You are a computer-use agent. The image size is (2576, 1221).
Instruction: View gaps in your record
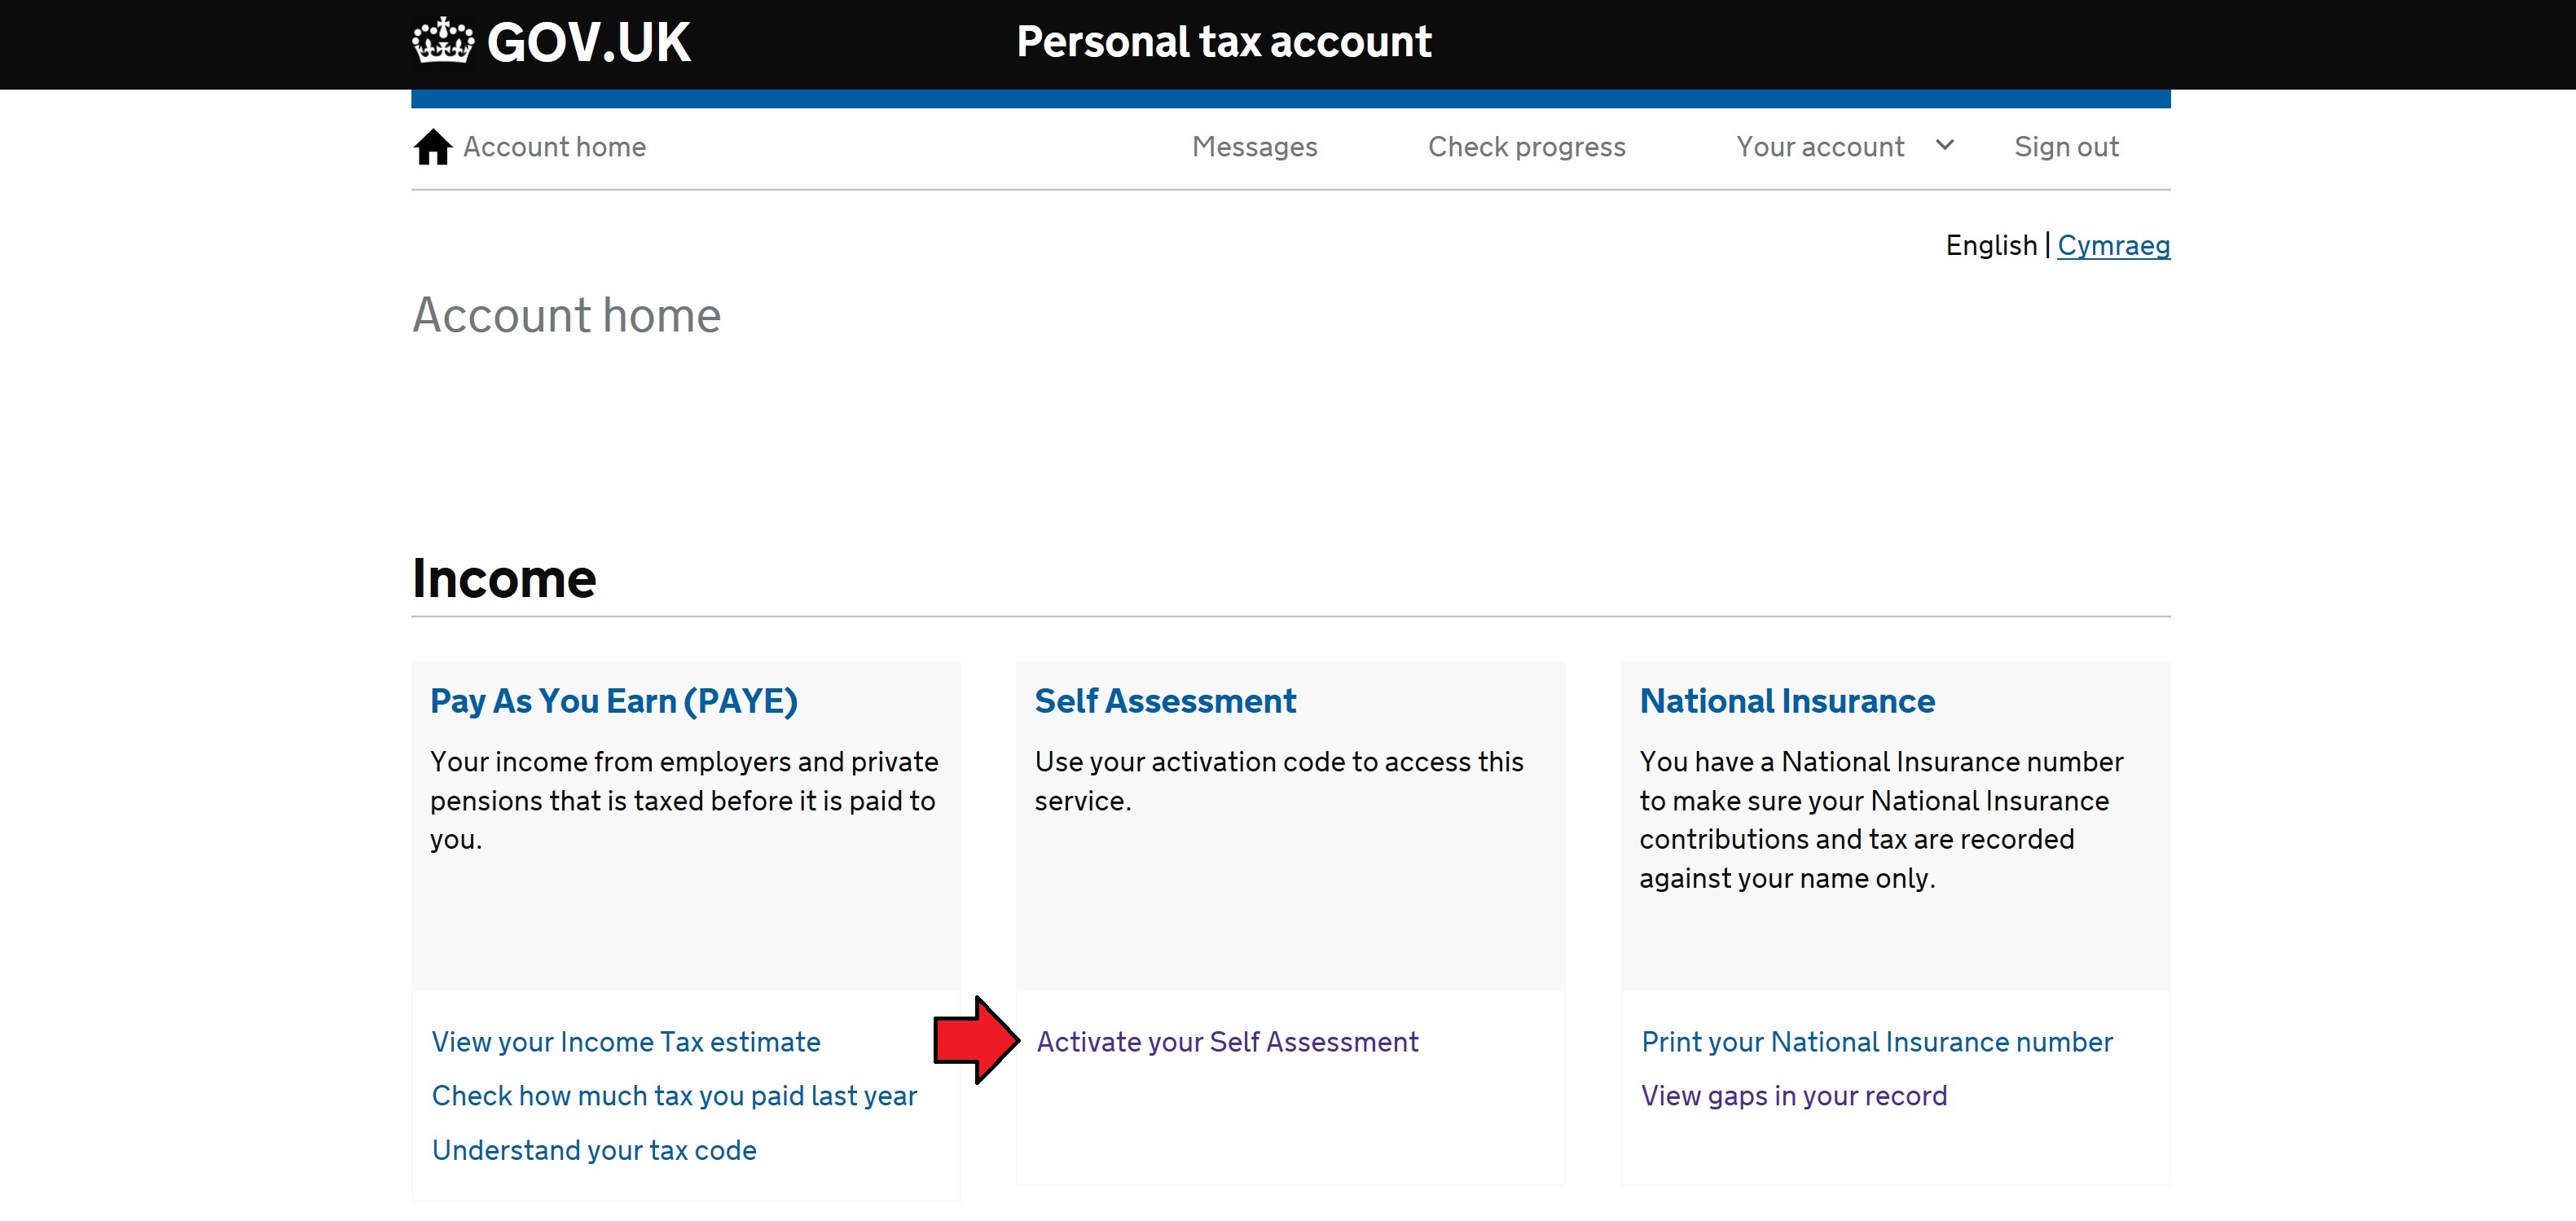coord(1794,1096)
